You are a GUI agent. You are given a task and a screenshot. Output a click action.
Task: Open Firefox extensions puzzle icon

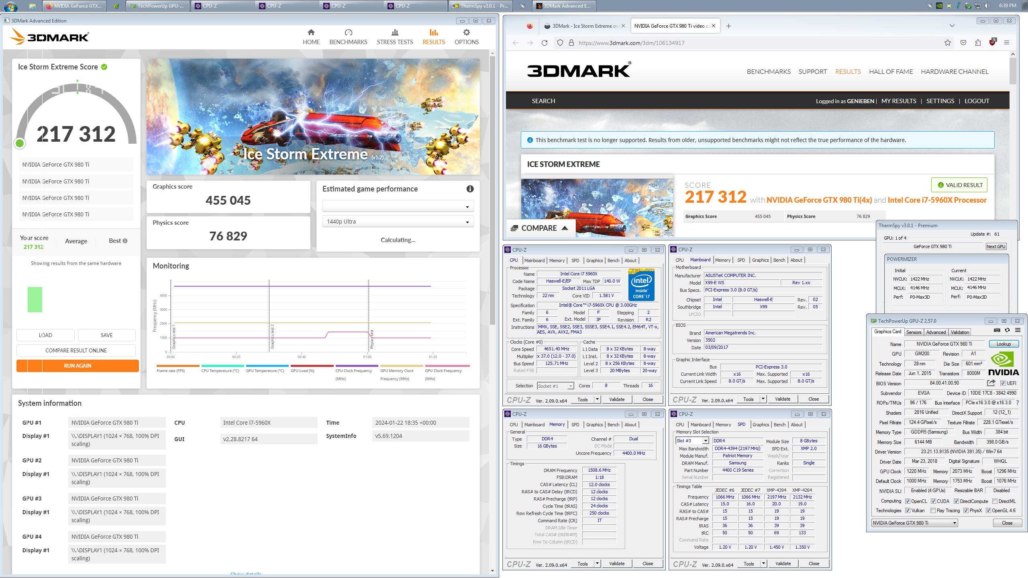pyautogui.click(x=977, y=43)
